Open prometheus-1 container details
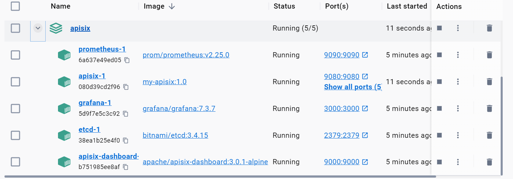 (x=102, y=49)
